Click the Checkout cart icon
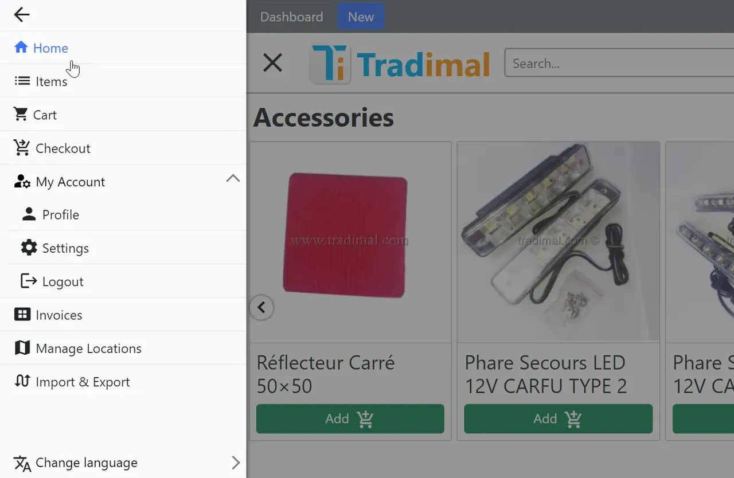Image resolution: width=734 pixels, height=478 pixels. [22, 148]
